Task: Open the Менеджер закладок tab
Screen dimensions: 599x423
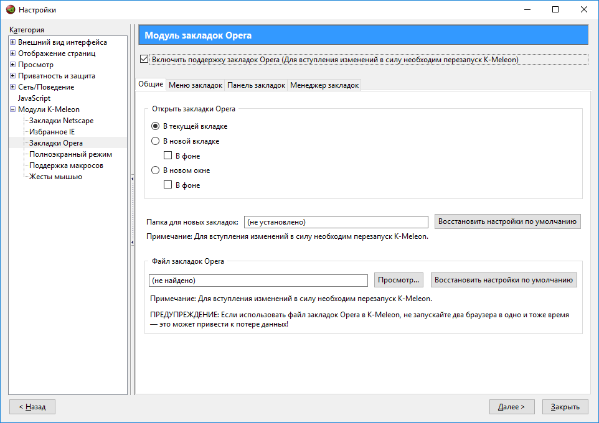Action: click(x=324, y=85)
